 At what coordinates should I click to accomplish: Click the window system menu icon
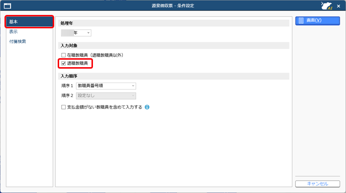[7, 6]
